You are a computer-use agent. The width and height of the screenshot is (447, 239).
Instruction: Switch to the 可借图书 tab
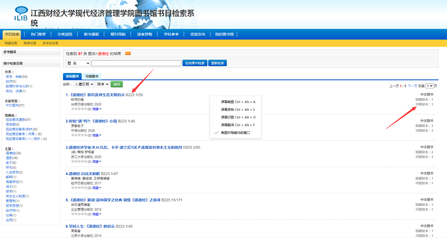(92, 77)
